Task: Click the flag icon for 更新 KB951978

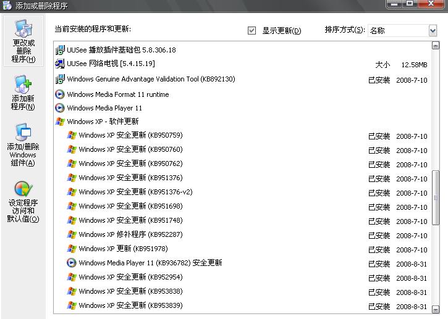Action: [x=72, y=249]
